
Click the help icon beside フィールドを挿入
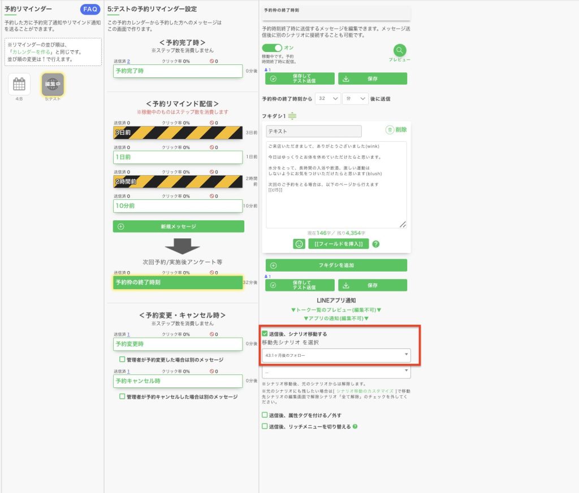pos(375,244)
